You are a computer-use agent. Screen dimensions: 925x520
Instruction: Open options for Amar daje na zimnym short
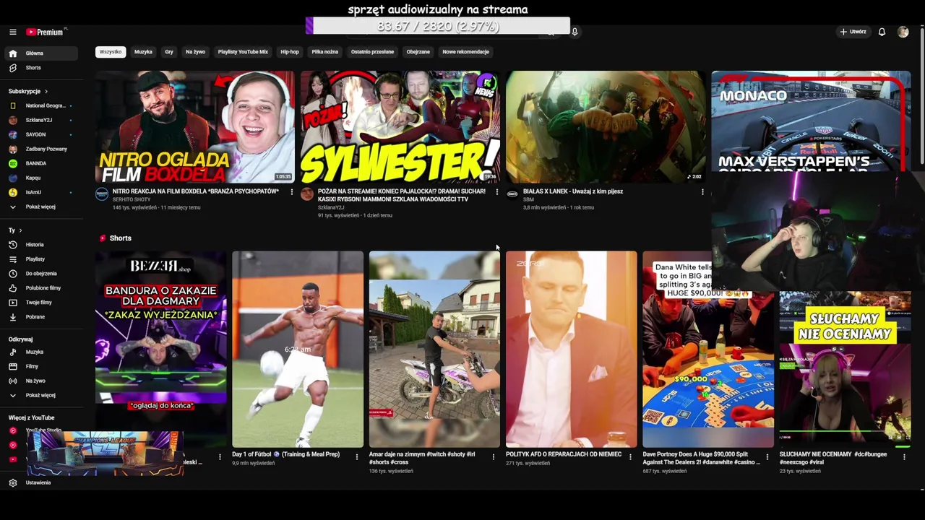point(494,456)
